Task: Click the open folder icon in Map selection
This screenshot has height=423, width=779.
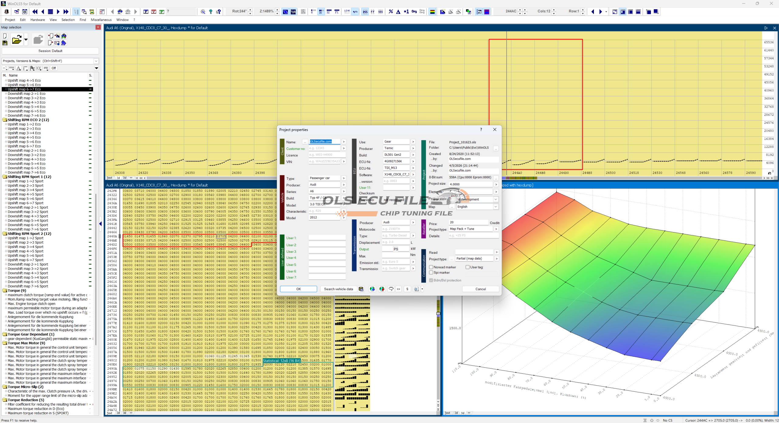Action: (x=16, y=40)
